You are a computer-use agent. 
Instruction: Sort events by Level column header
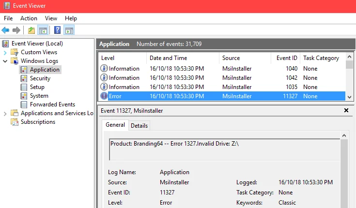pyautogui.click(x=123, y=58)
